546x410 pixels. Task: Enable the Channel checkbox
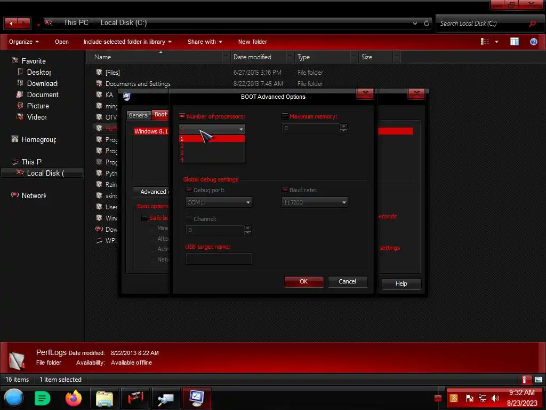coord(189,218)
